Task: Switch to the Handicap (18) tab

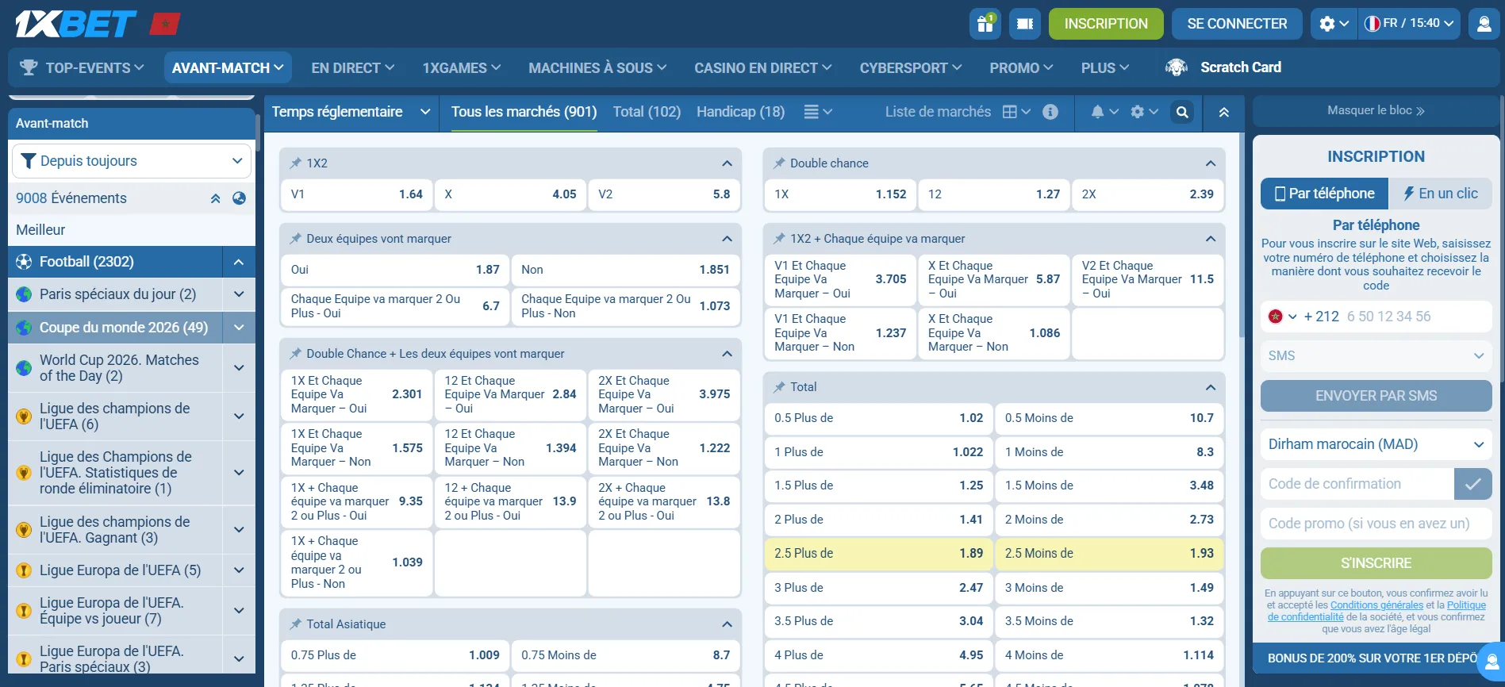Action: tap(740, 112)
